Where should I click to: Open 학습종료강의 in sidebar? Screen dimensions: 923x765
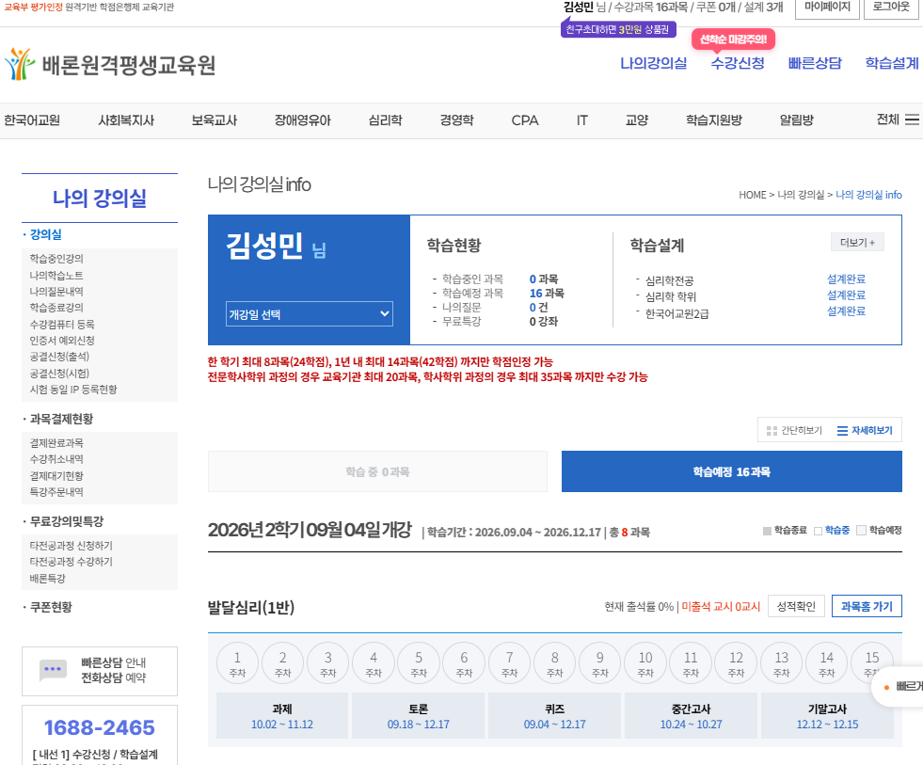coord(56,308)
